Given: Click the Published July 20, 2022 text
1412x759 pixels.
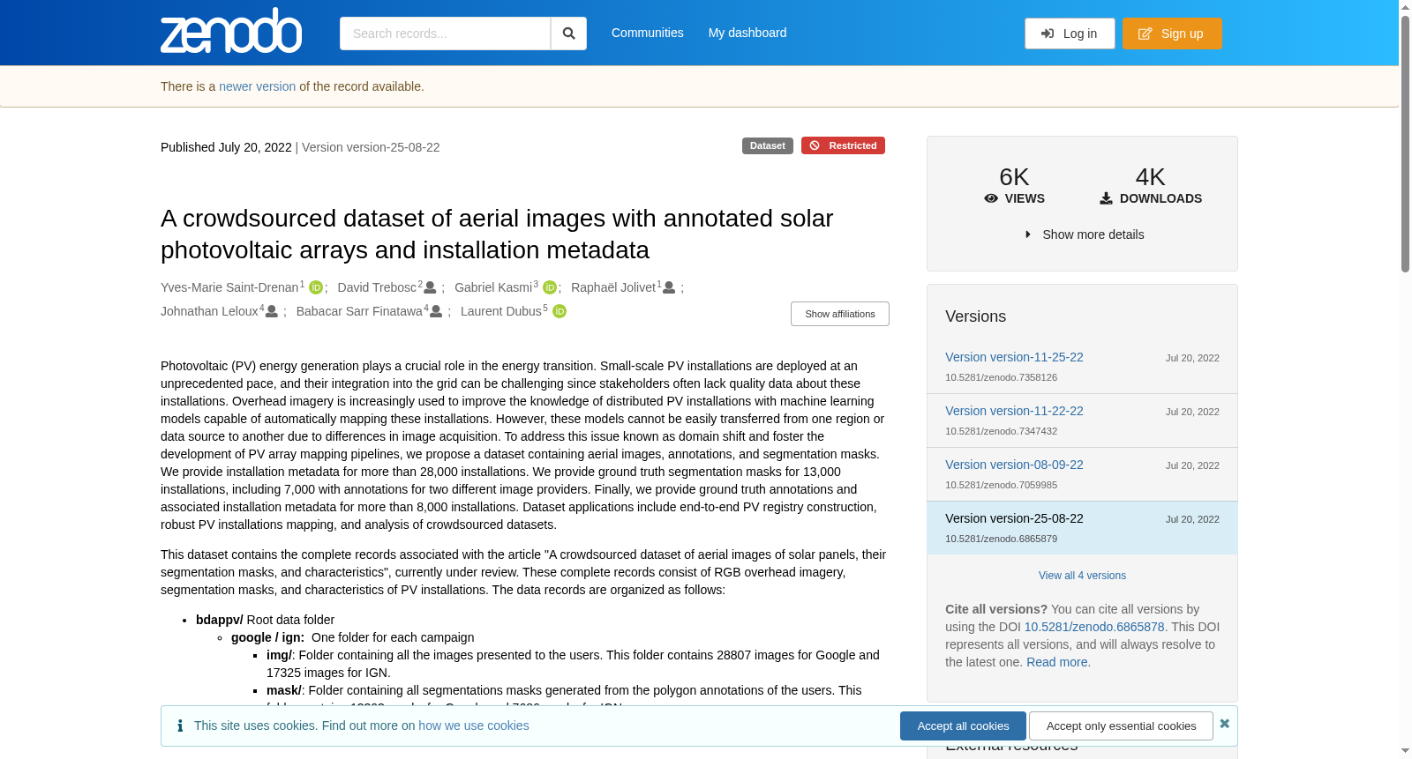Looking at the screenshot, I should [x=226, y=147].
